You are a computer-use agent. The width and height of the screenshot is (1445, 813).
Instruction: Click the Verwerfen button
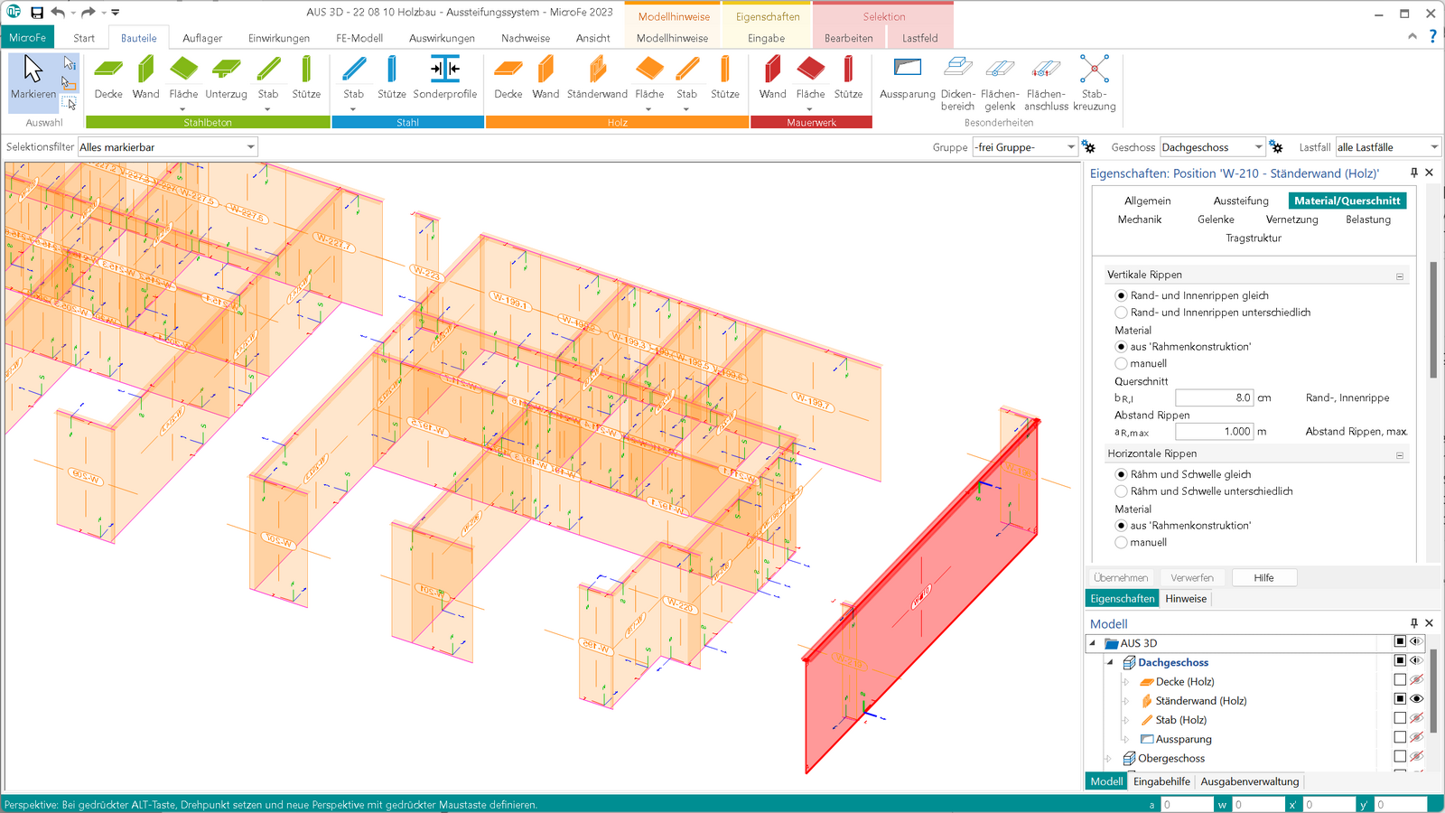pos(1192,577)
